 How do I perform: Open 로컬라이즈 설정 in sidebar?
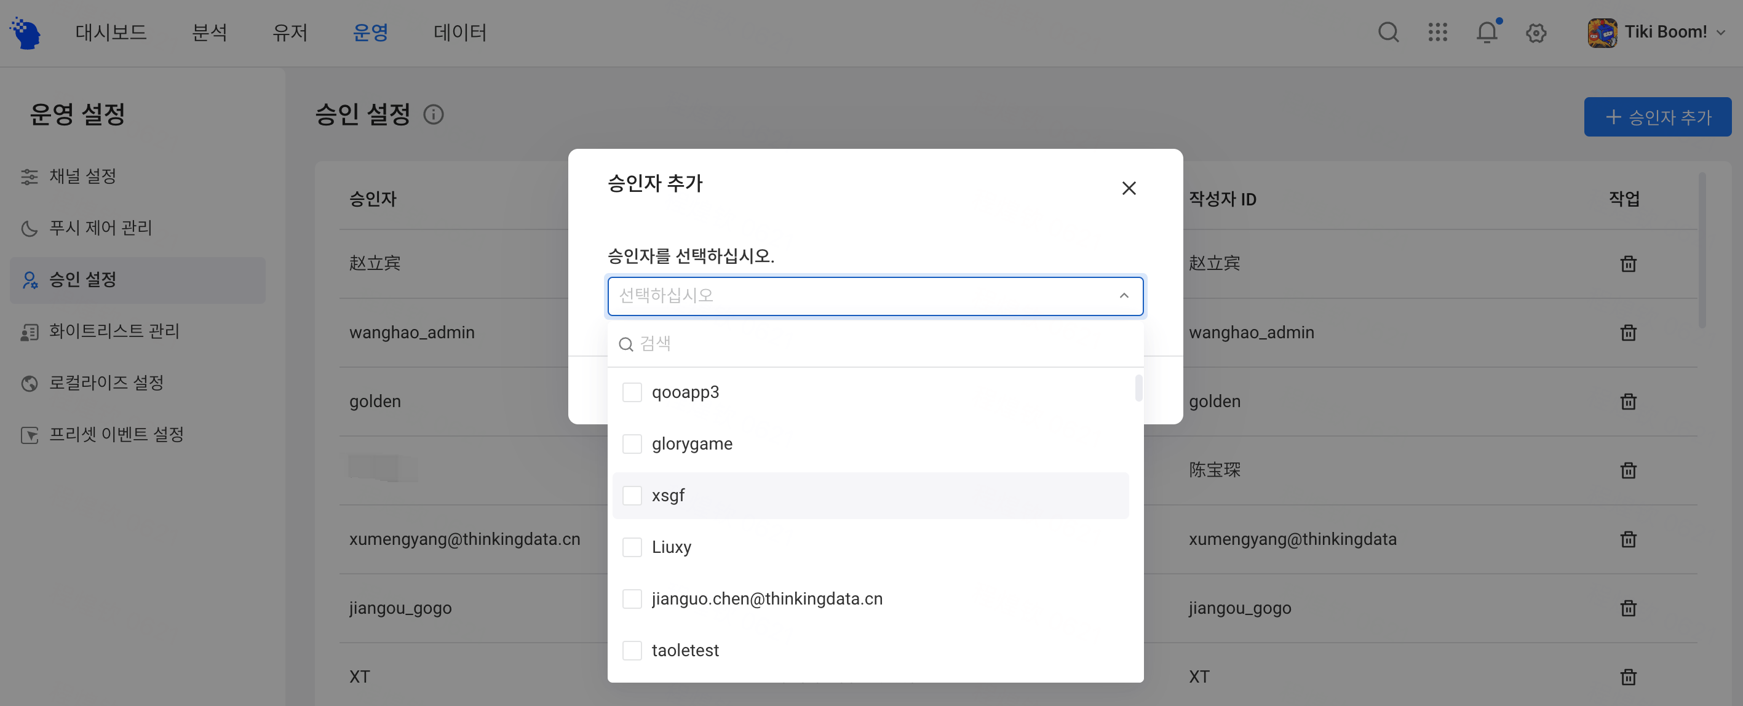coord(137,383)
